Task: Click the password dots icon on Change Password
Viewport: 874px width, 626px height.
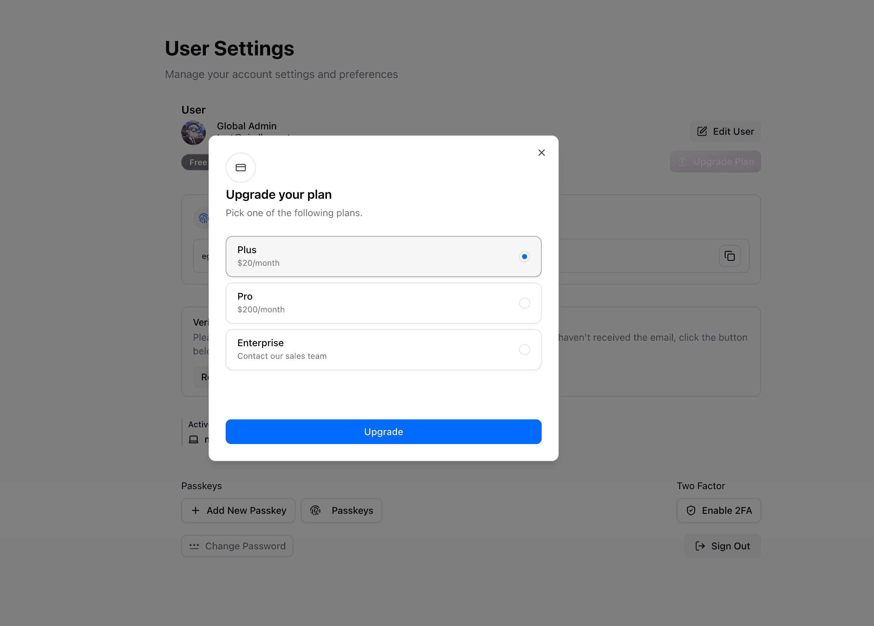Action: point(195,546)
